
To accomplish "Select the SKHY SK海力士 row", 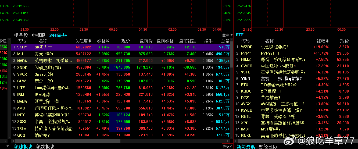I will click(121, 47).
